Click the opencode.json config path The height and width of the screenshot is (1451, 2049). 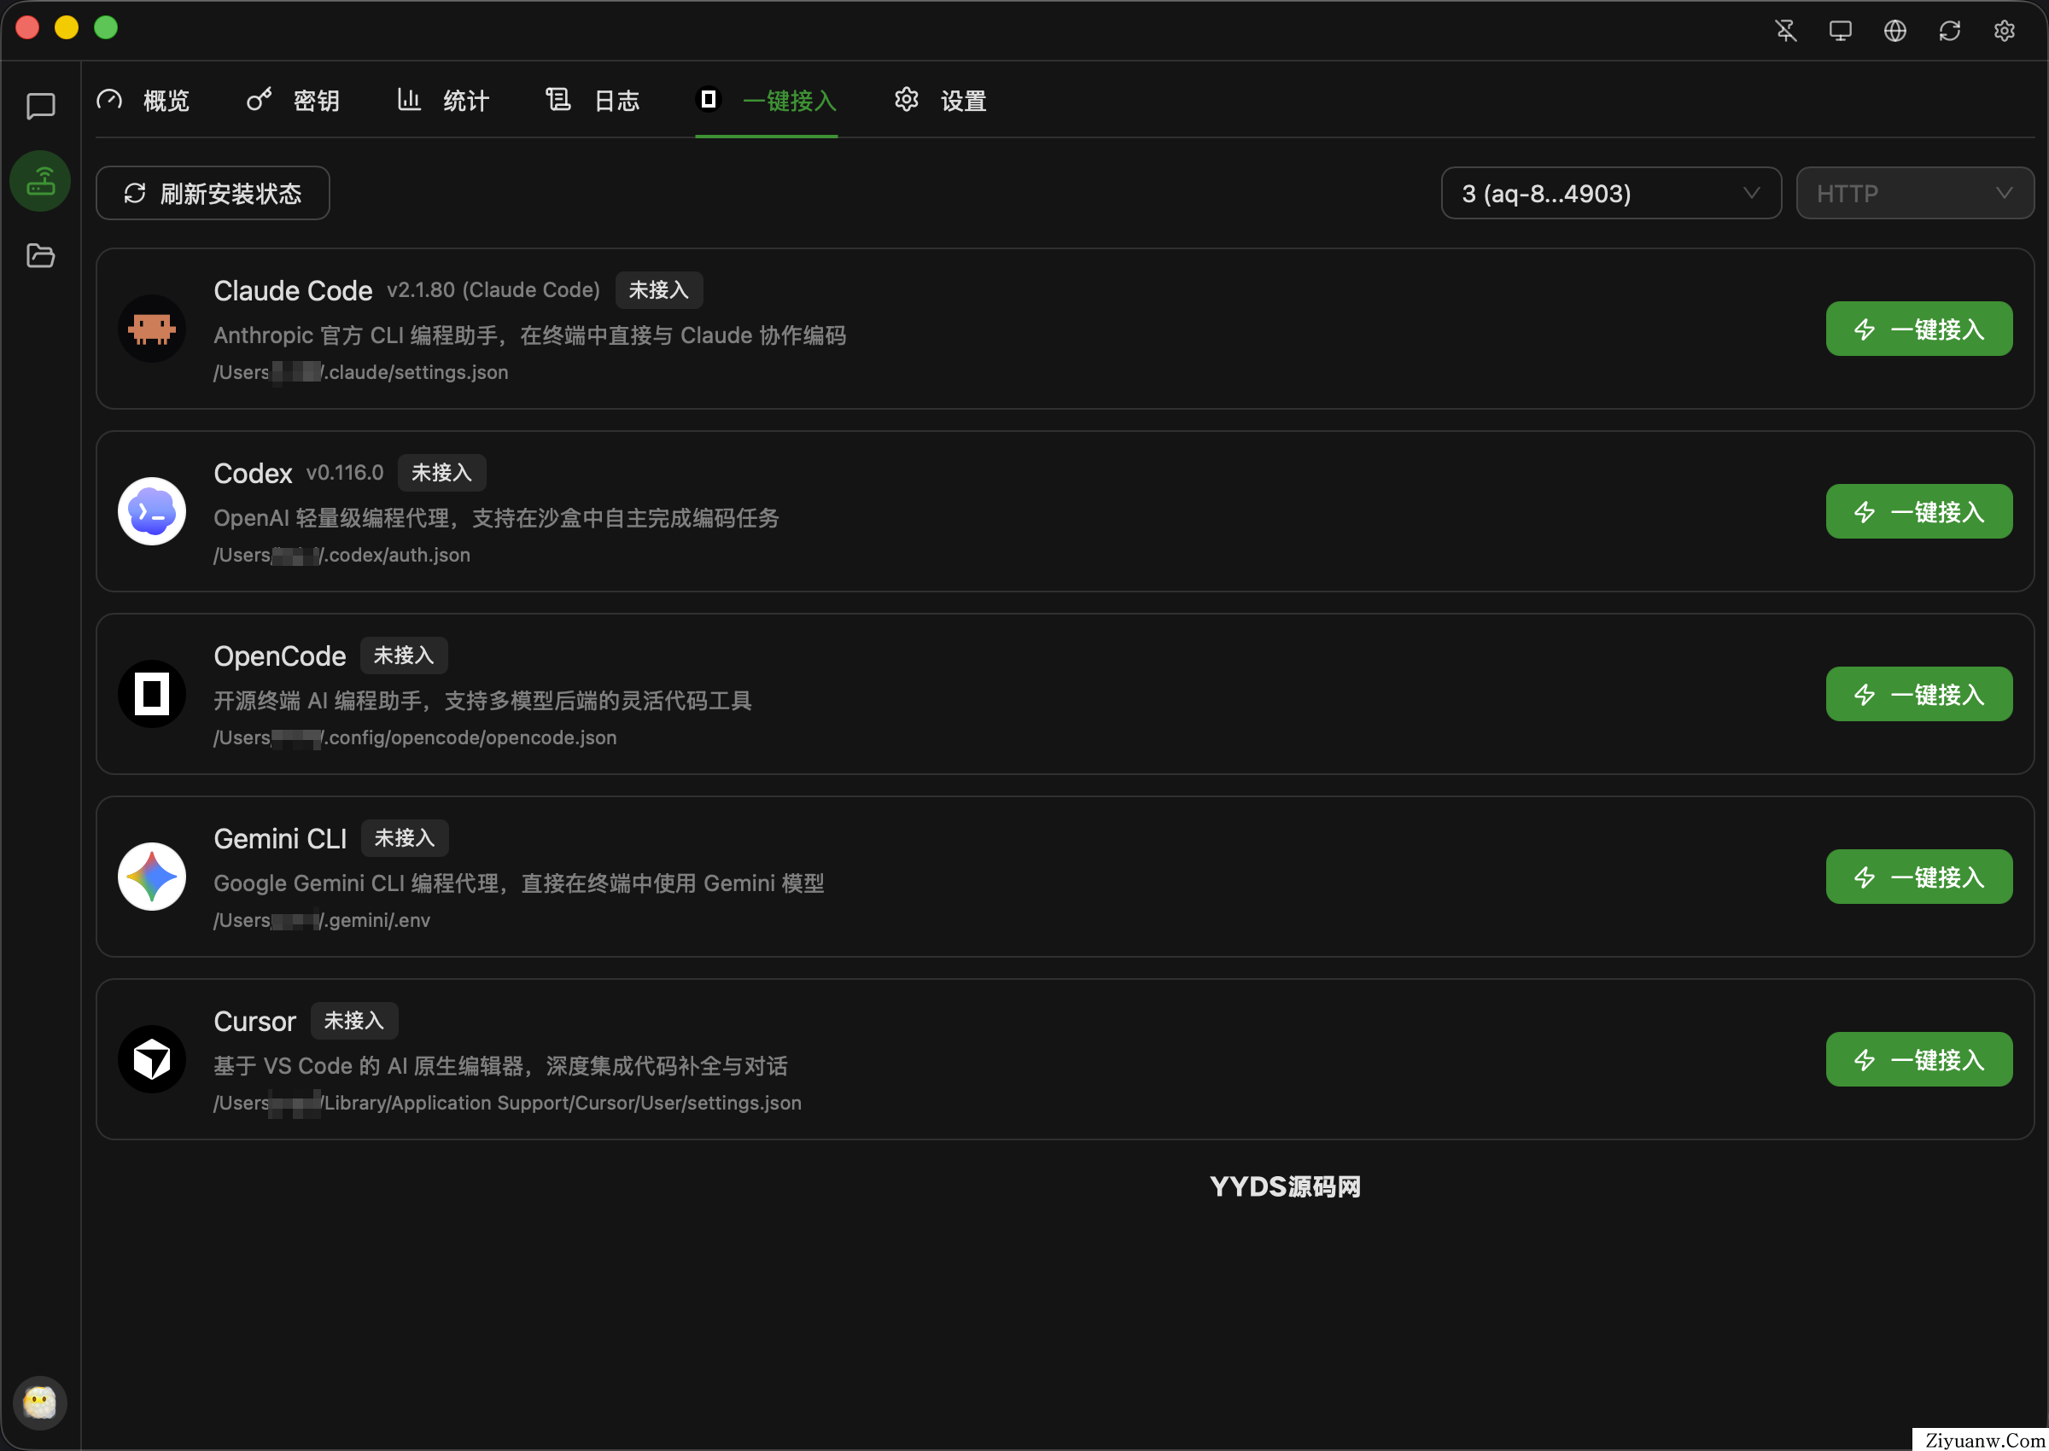(x=416, y=738)
